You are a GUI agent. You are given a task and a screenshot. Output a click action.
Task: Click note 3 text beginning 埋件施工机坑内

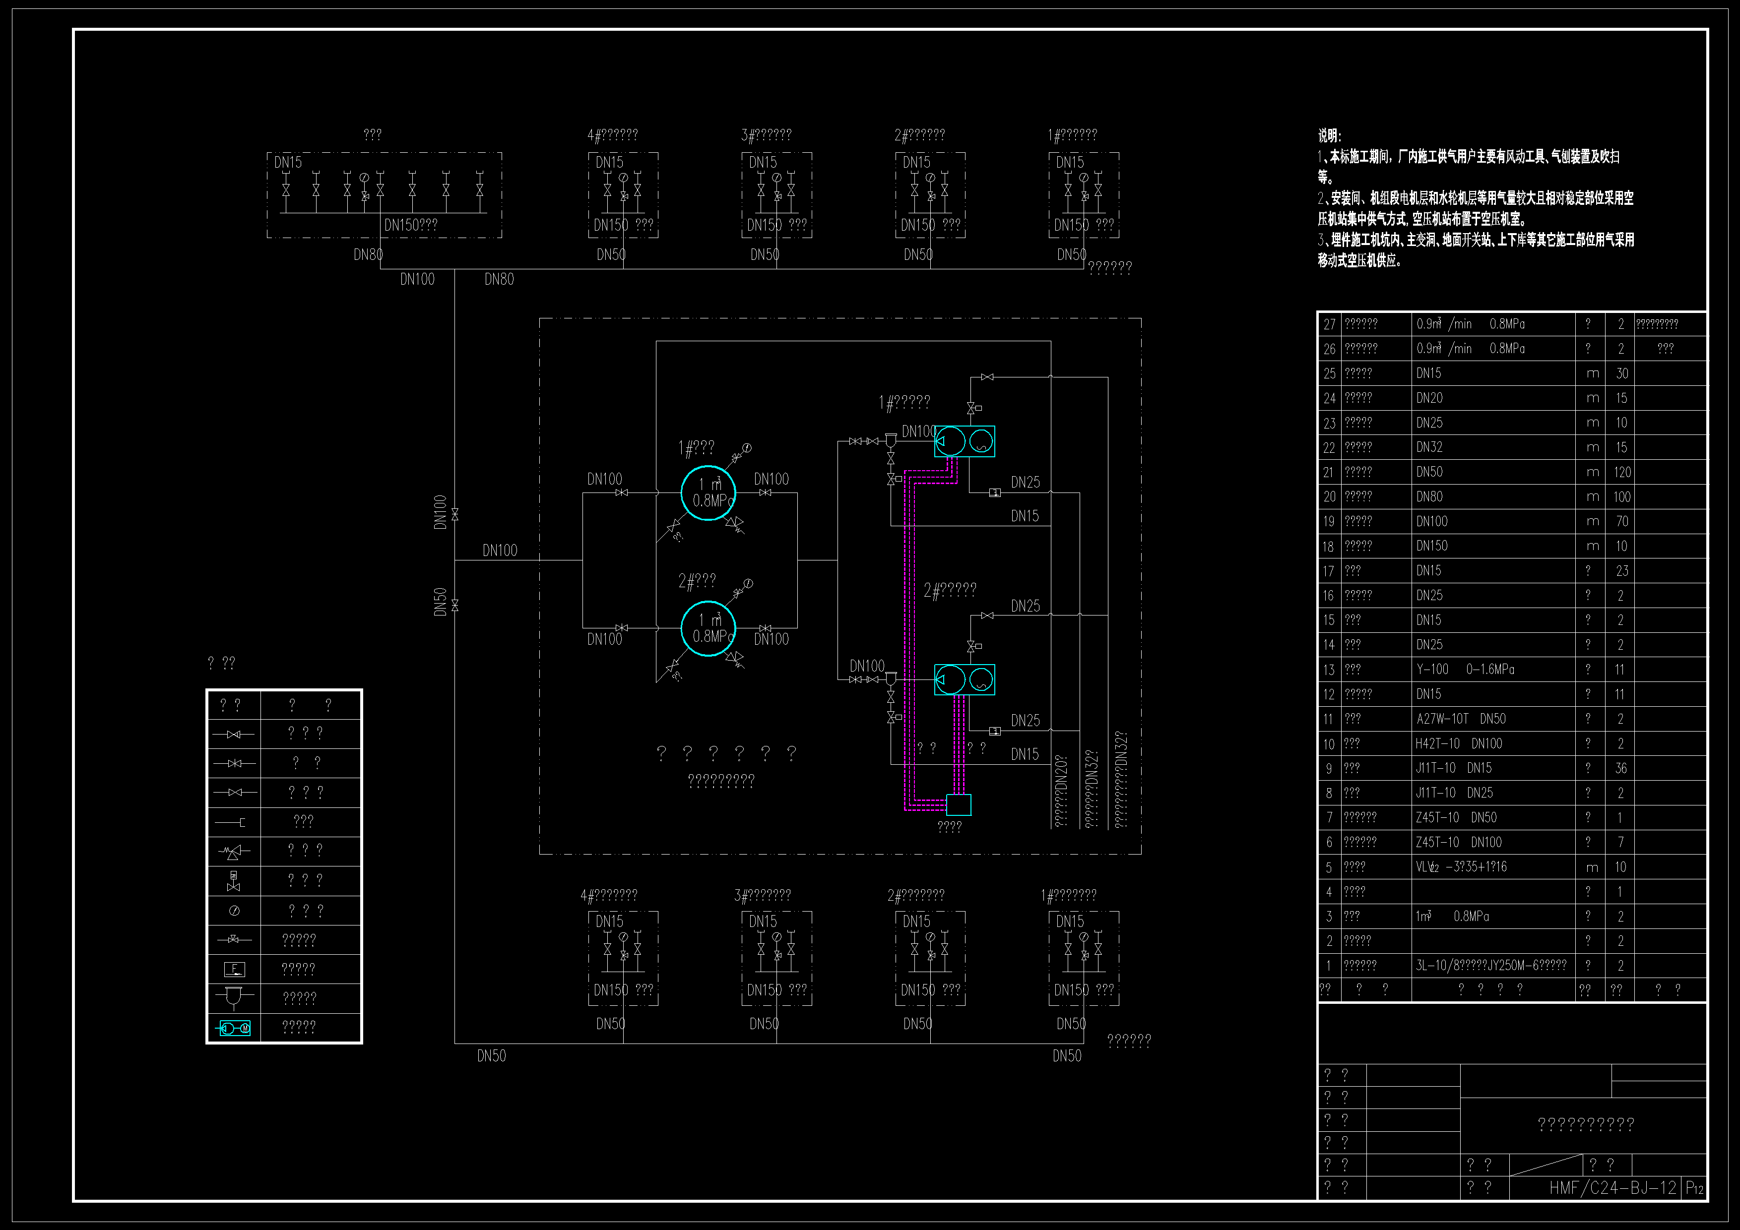coord(1476,250)
